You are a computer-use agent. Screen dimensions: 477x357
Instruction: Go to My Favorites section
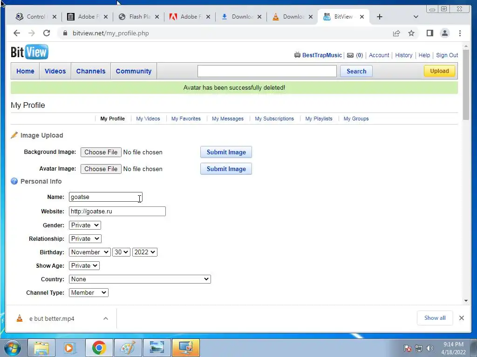pyautogui.click(x=186, y=119)
